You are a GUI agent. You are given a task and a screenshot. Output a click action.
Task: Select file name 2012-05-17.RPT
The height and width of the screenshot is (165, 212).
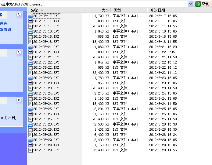coord(46,26)
